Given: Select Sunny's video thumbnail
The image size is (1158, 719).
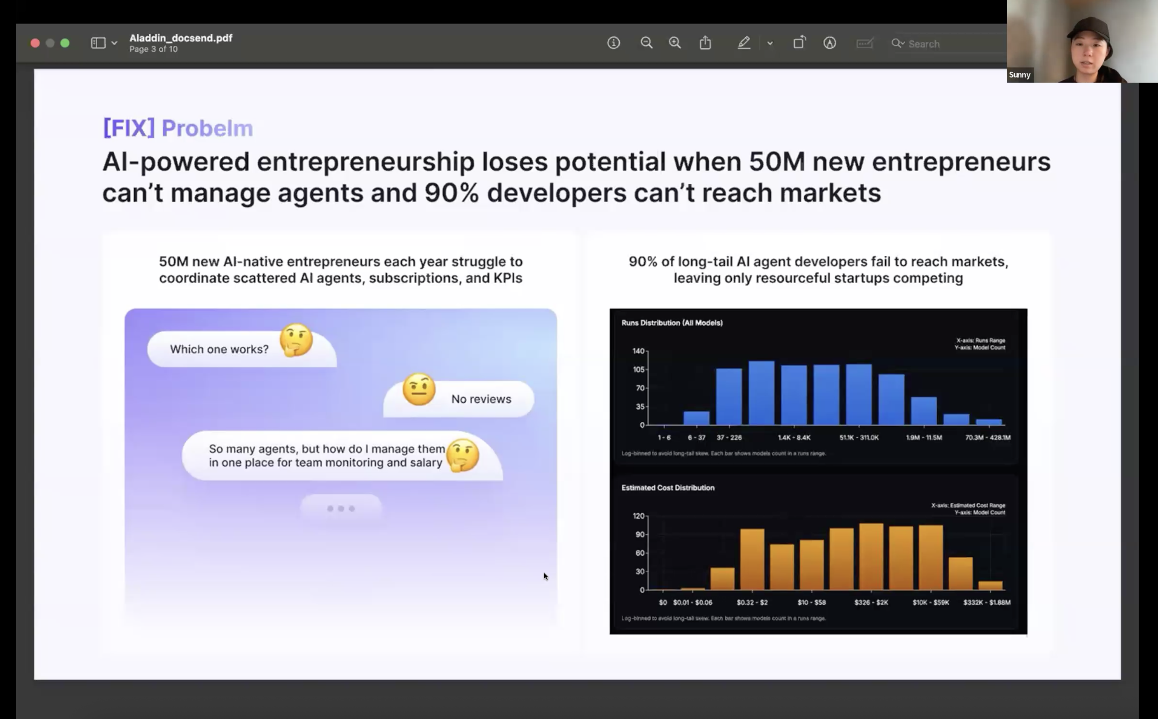Looking at the screenshot, I should click(1082, 41).
